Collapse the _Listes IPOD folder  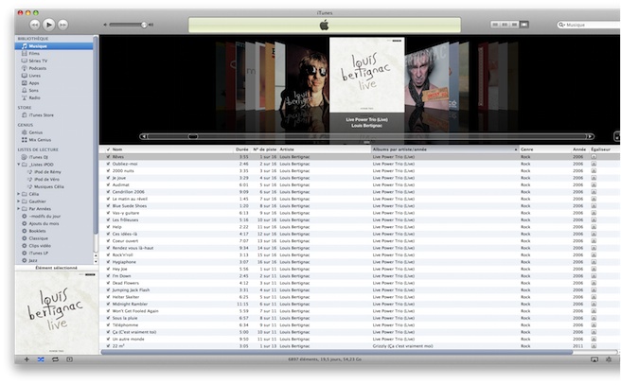coord(18,165)
